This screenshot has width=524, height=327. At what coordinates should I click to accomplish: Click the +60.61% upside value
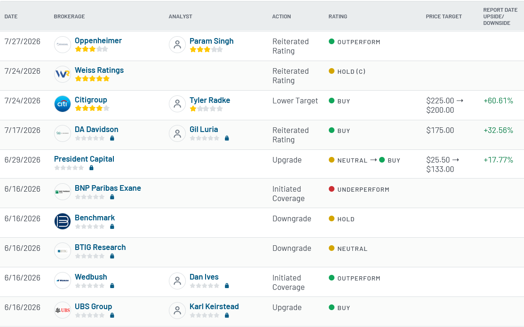[x=498, y=101]
